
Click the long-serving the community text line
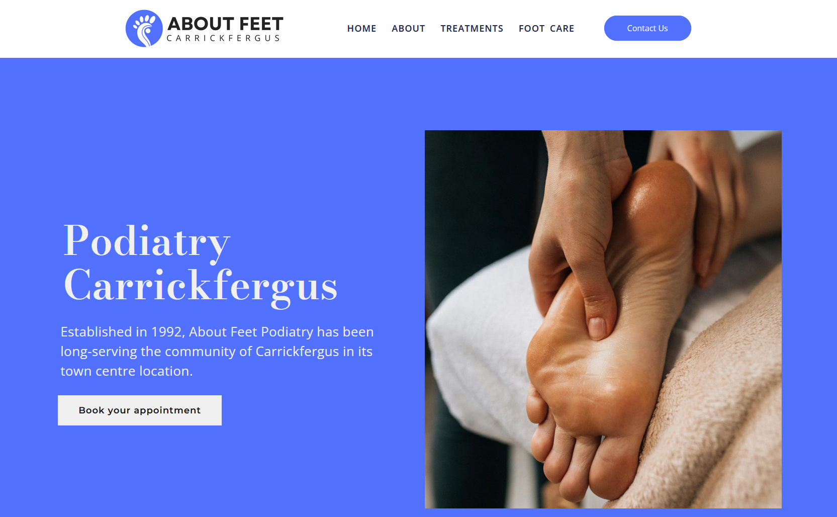pyautogui.click(x=217, y=352)
